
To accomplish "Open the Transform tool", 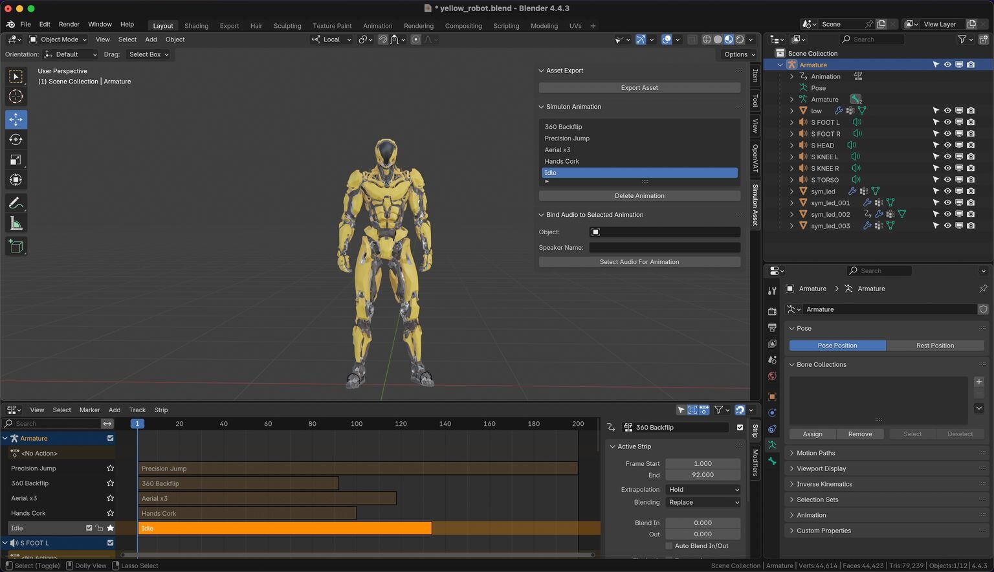I will coord(16,180).
